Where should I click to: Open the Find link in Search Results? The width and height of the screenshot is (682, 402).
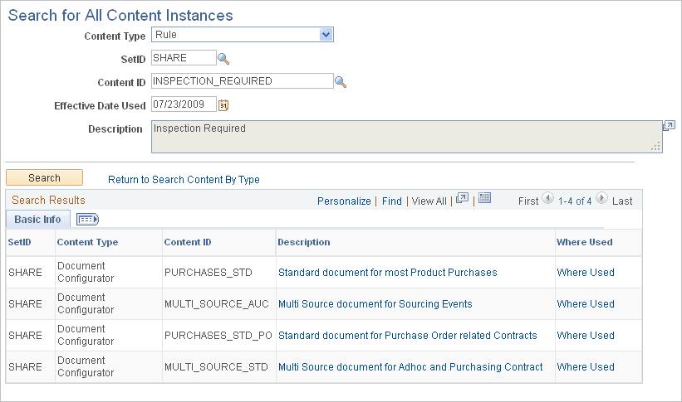(x=392, y=201)
